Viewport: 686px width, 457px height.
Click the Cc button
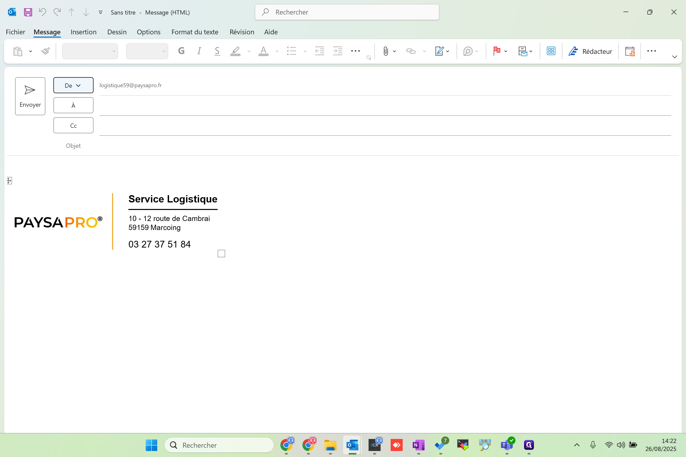(73, 125)
